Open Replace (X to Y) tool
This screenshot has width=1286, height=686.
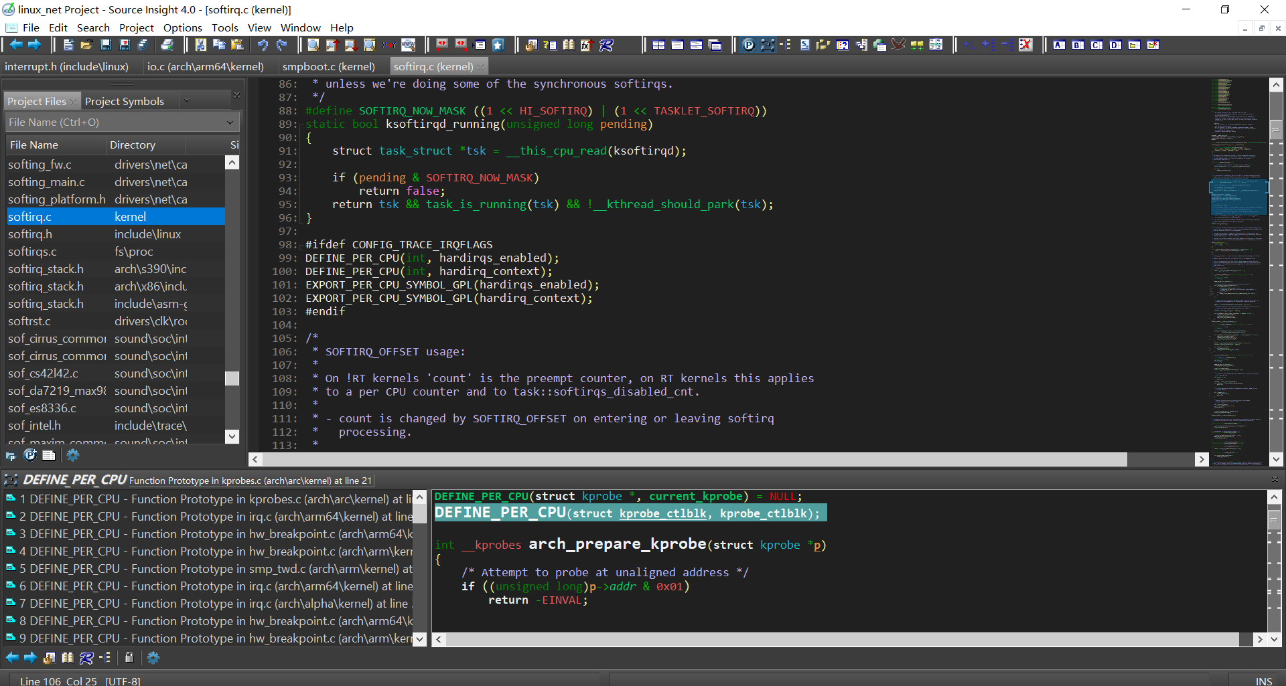tap(389, 45)
